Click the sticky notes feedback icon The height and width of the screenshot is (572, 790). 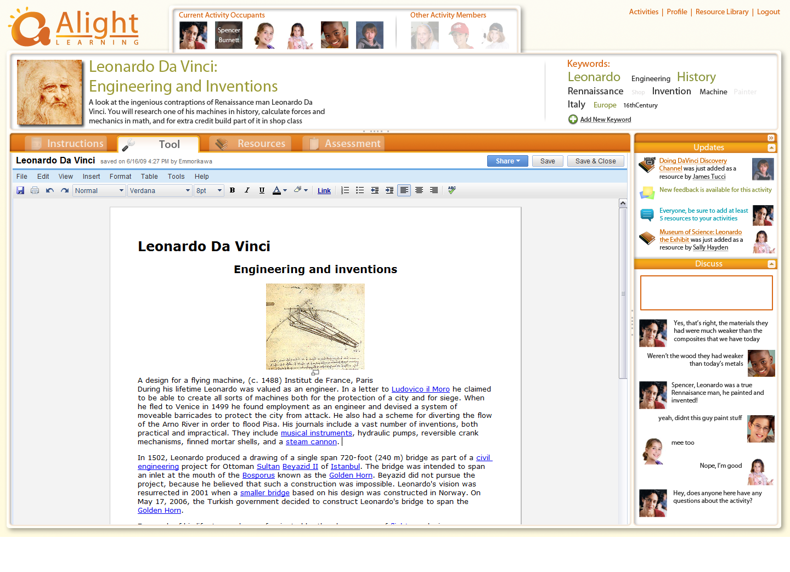[x=648, y=192]
